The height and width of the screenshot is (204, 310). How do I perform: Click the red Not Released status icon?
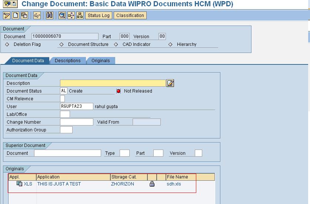tap(119, 91)
